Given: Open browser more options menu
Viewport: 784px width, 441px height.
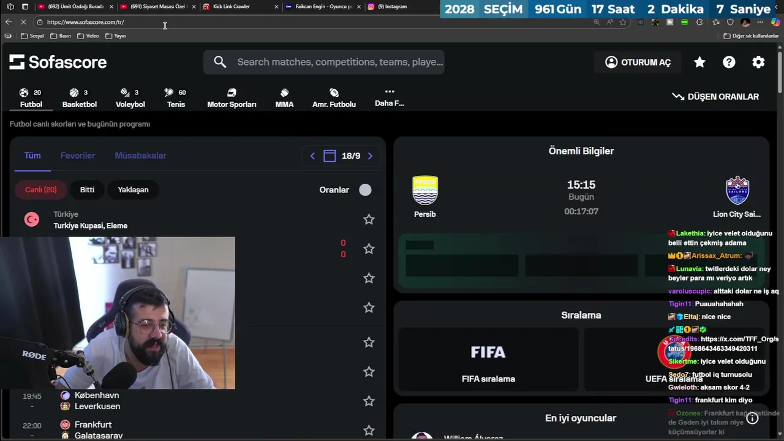Looking at the screenshot, I should coord(760,22).
